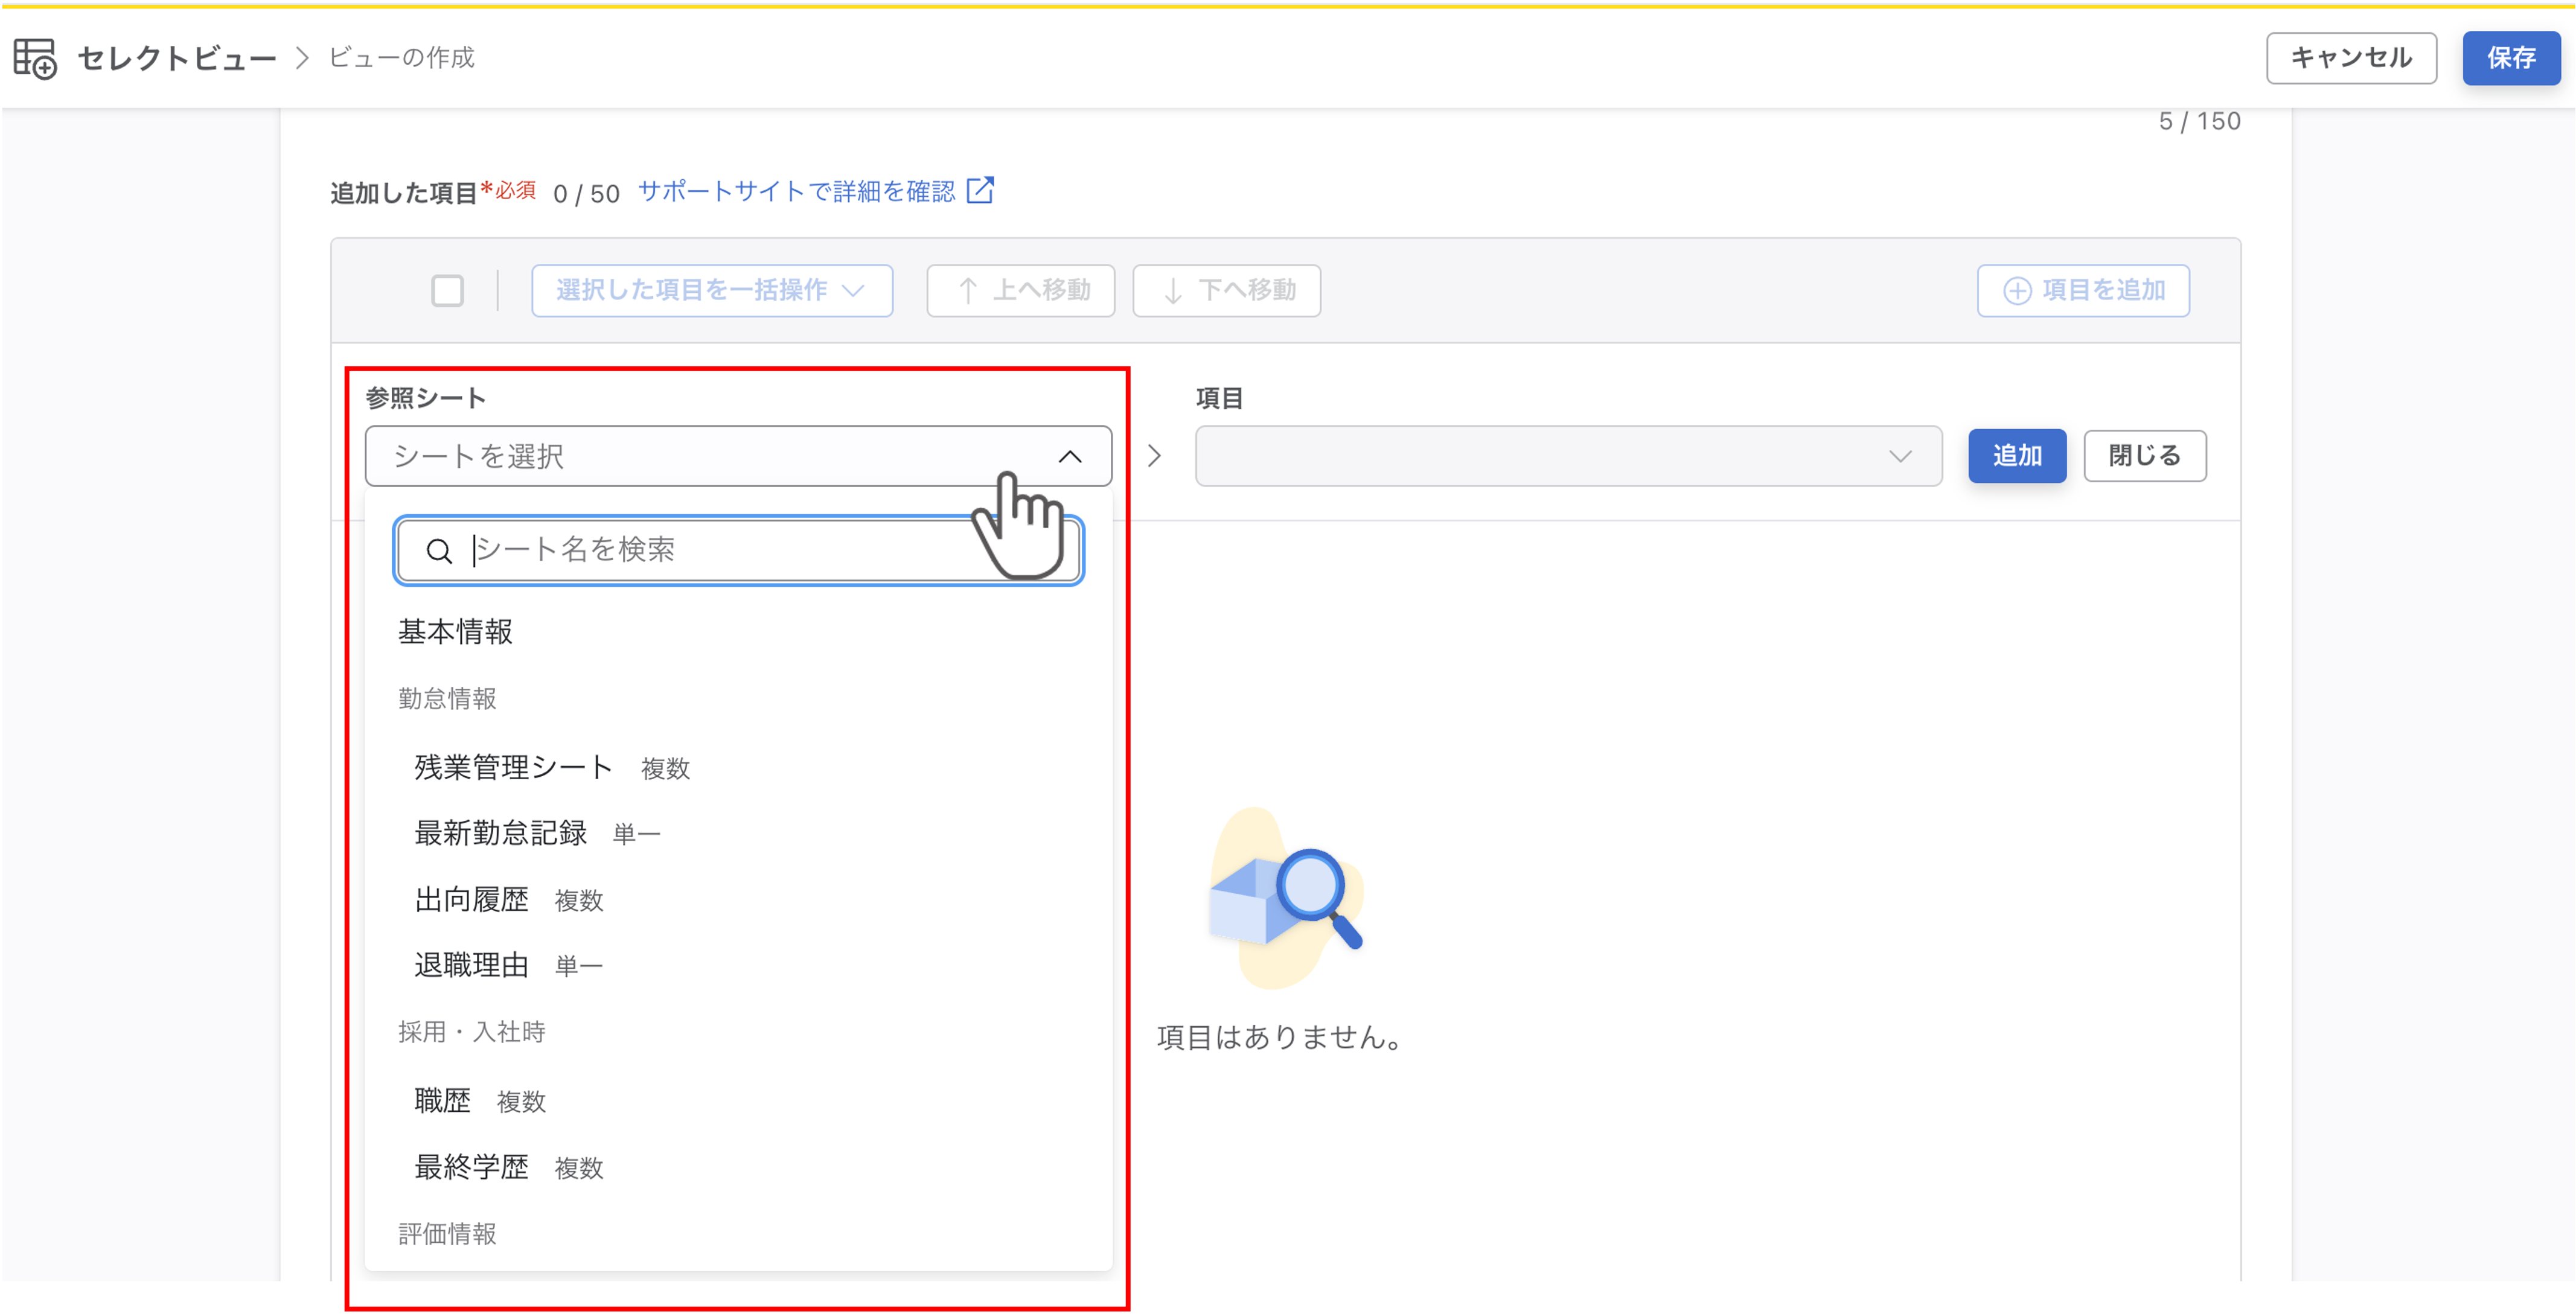Viewport: 2576px width, 1314px height.
Task: Click the セレクトビュー table icon
Action: pyautogui.click(x=35, y=58)
